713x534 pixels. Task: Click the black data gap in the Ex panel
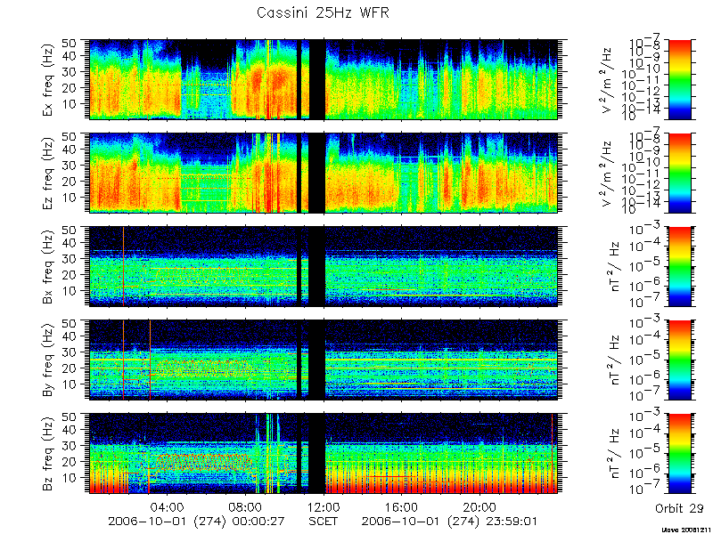317,79
